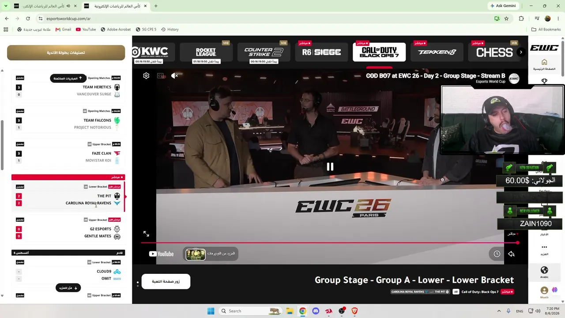
Task: Open the History bookmark
Action: [x=169, y=30]
